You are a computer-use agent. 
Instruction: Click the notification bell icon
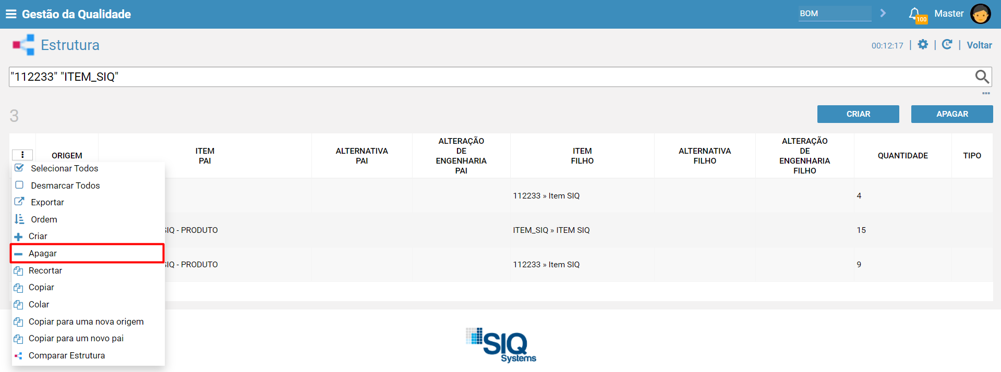914,14
